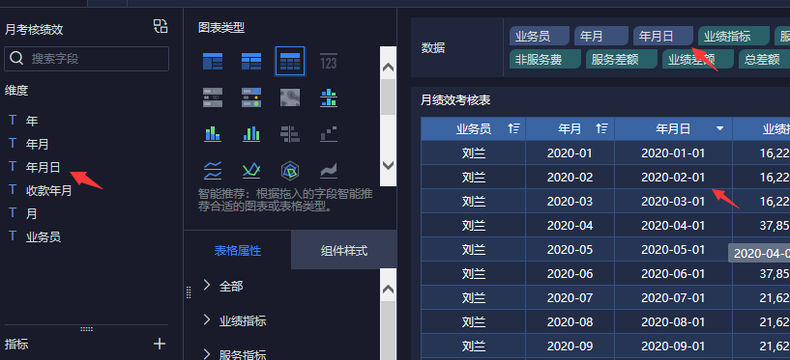Click the 年月 pill in data area
This screenshot has width=790, height=360.
[x=601, y=37]
